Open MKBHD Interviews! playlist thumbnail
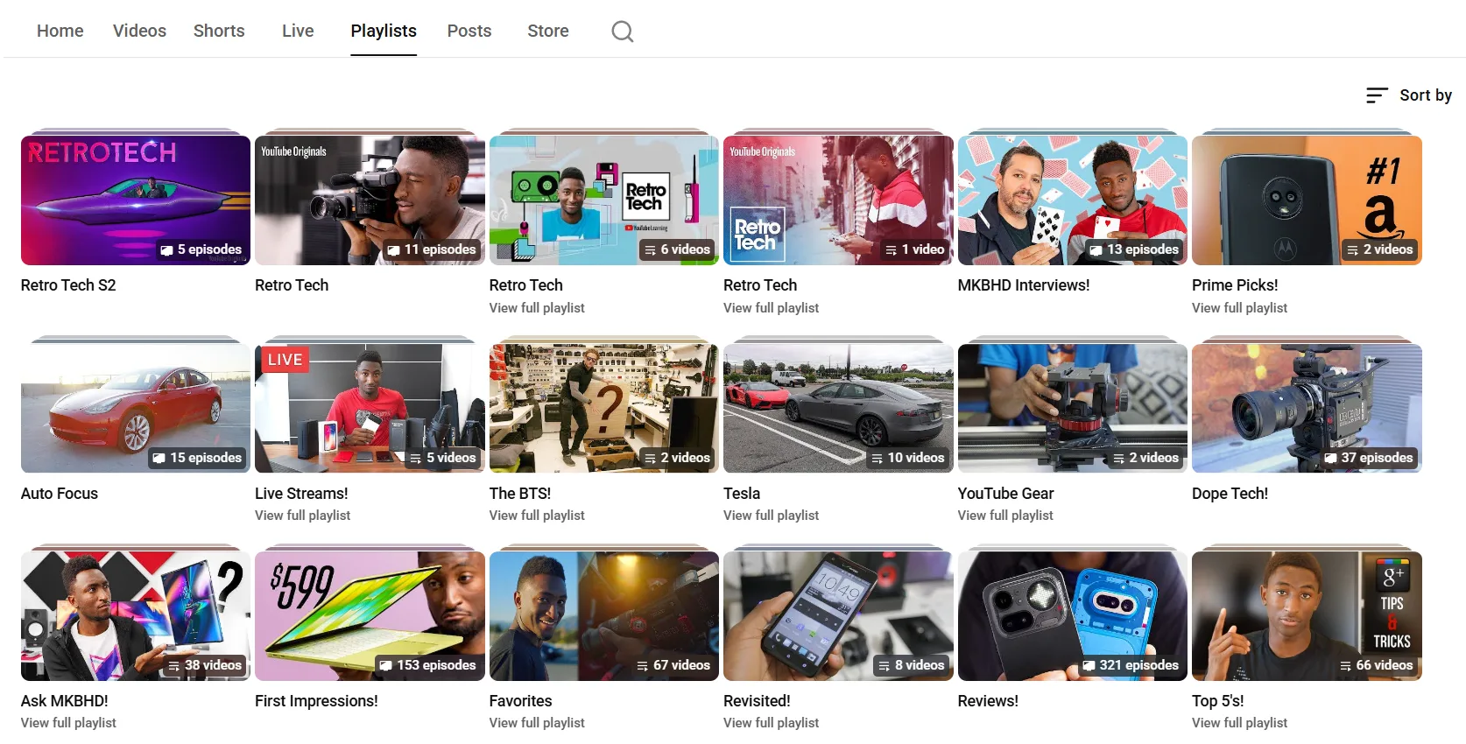Viewport: 1466px width, 744px height. [x=1073, y=200]
